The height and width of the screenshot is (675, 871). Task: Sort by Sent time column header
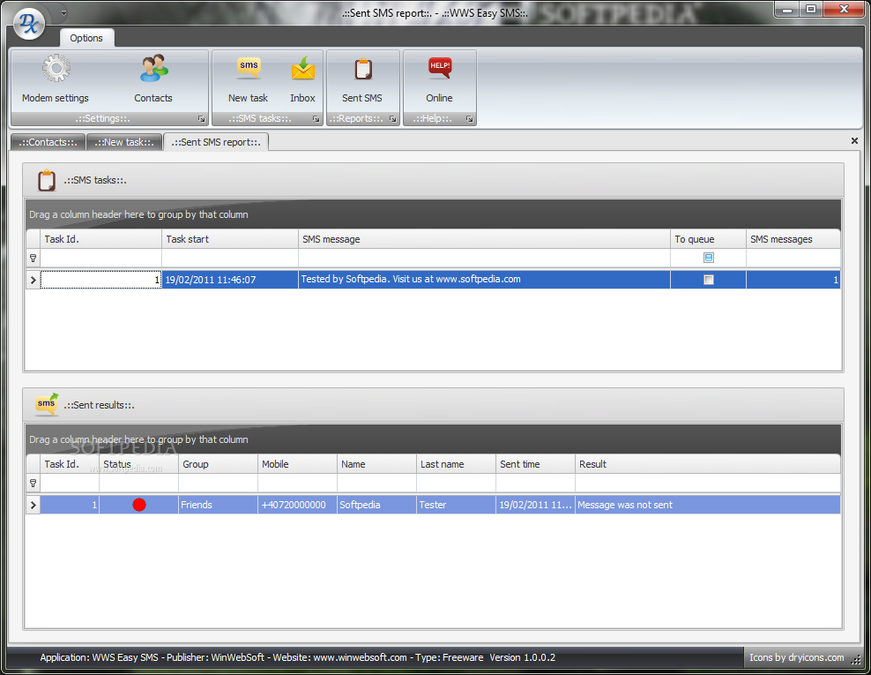535,464
